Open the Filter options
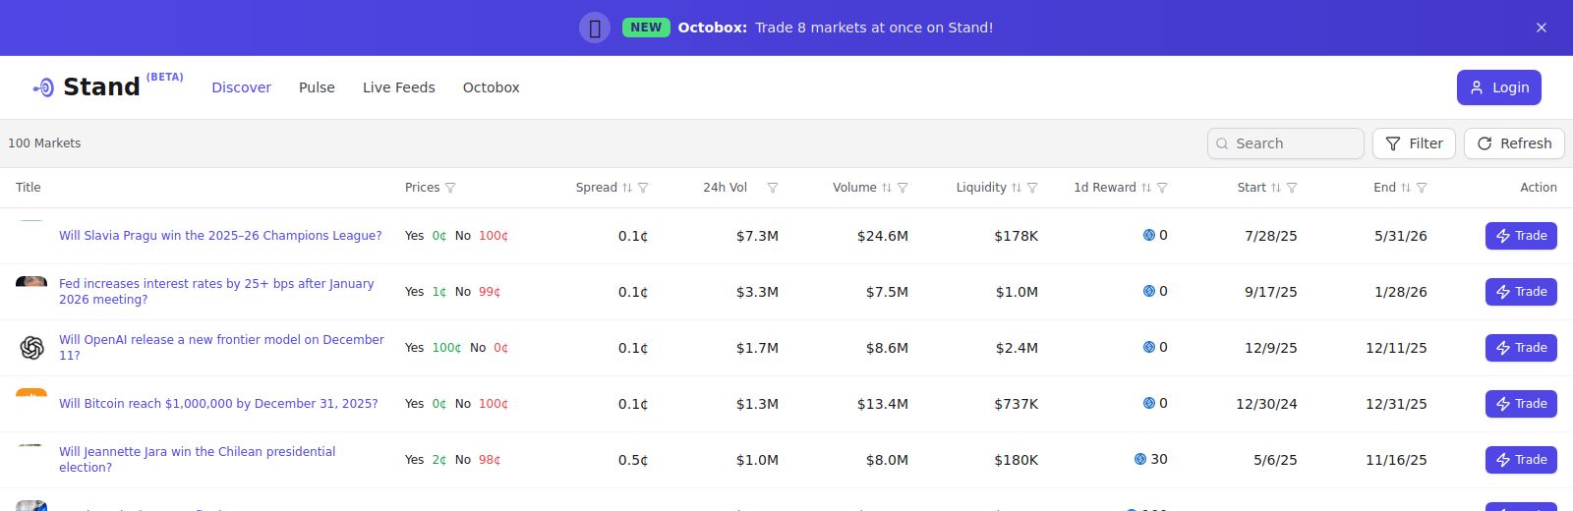 tap(1414, 143)
